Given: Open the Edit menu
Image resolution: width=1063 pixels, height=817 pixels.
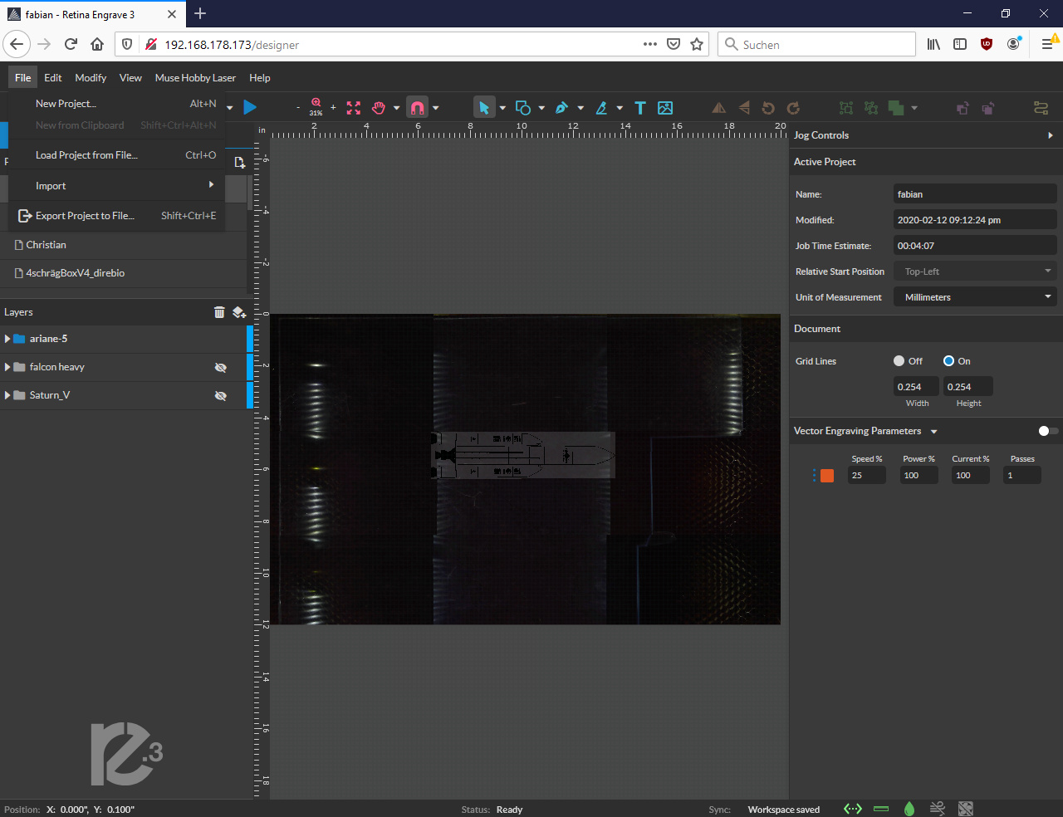Looking at the screenshot, I should (53, 77).
